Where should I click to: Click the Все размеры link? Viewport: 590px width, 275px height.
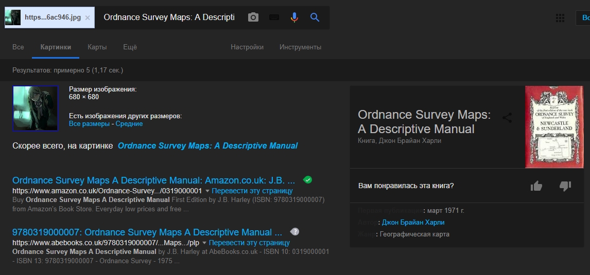(89, 124)
